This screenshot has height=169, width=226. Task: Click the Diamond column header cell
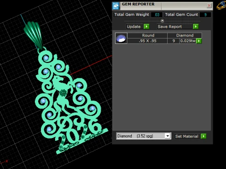[185, 35]
